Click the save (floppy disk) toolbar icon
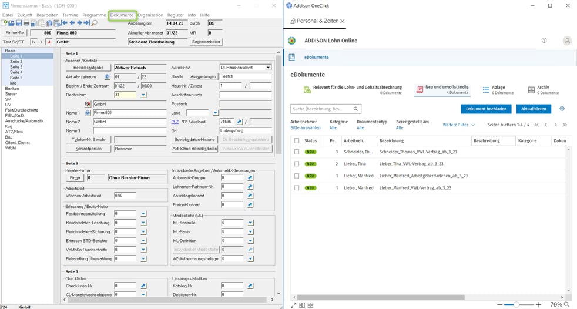This screenshot has height=309, width=577. pos(19,23)
